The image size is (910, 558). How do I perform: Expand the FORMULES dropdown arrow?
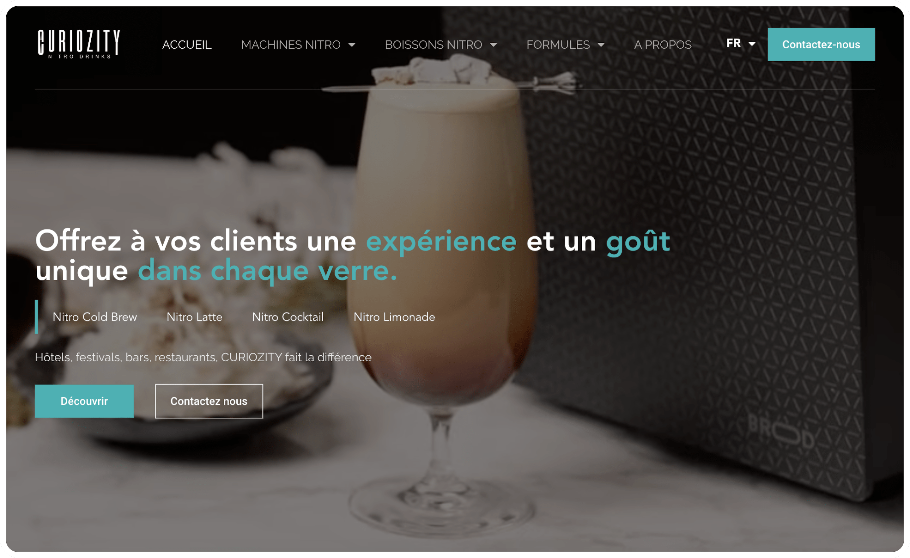point(601,45)
